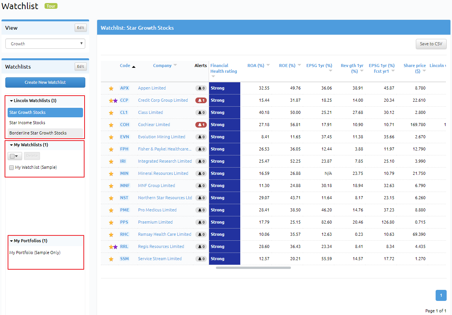Click Save to CSV button

(x=431, y=44)
